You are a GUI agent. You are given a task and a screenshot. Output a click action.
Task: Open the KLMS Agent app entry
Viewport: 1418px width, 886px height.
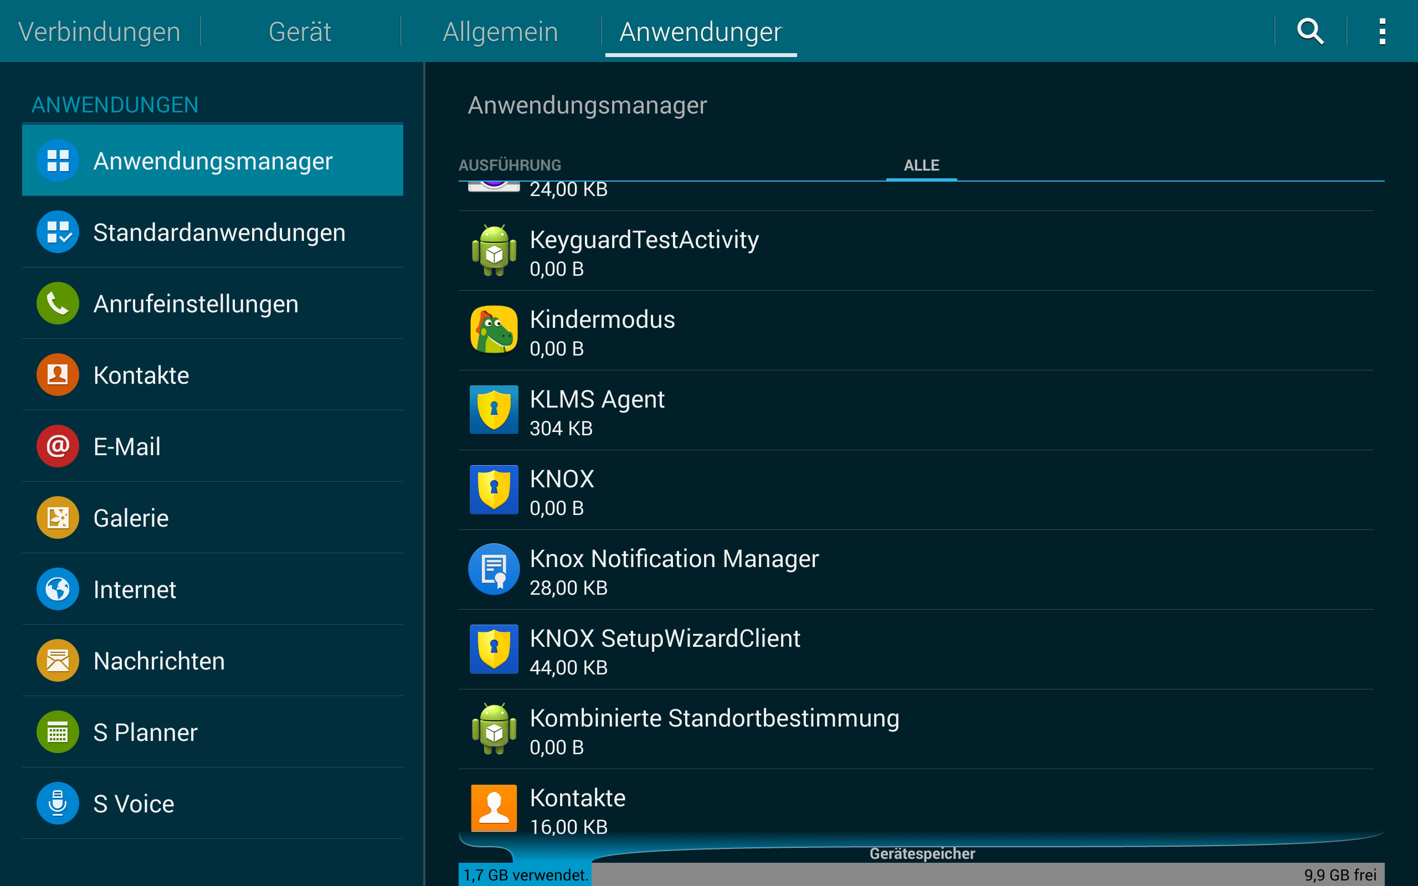916,410
